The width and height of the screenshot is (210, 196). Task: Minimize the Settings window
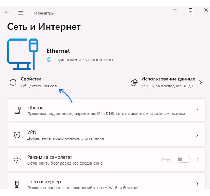[x=175, y=10]
